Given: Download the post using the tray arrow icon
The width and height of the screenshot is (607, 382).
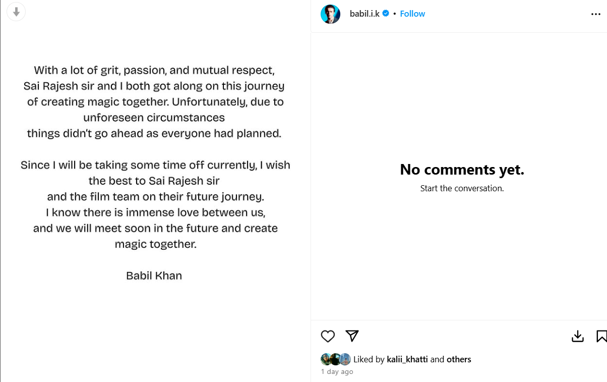Looking at the screenshot, I should tap(577, 336).
